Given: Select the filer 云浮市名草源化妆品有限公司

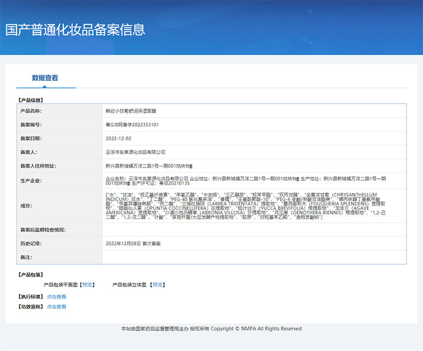Looking at the screenshot, I should point(135,152).
